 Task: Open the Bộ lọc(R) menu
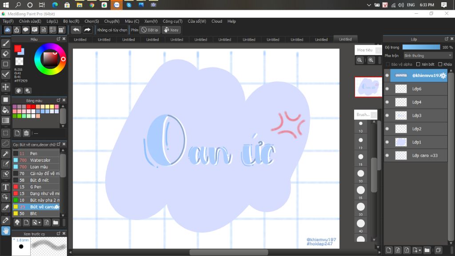coord(71,21)
